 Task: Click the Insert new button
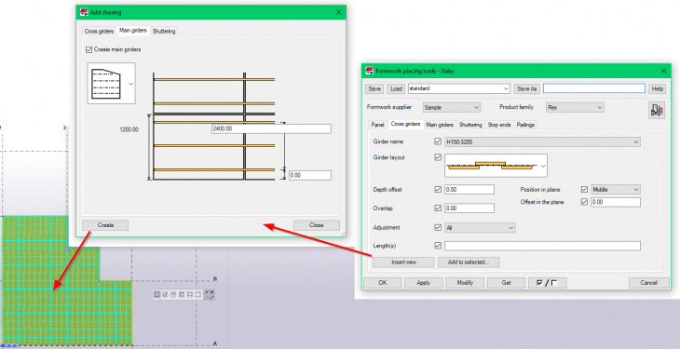click(x=403, y=262)
